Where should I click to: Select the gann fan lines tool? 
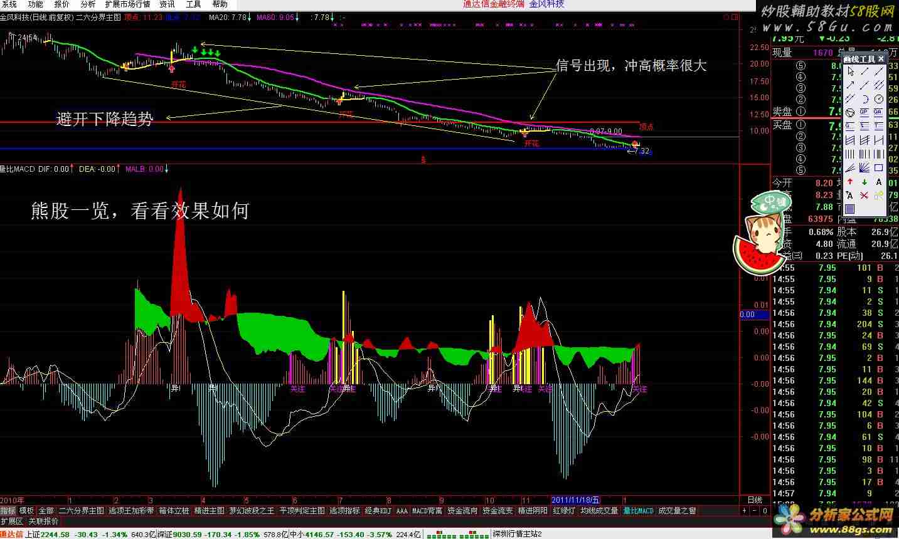tap(864, 168)
